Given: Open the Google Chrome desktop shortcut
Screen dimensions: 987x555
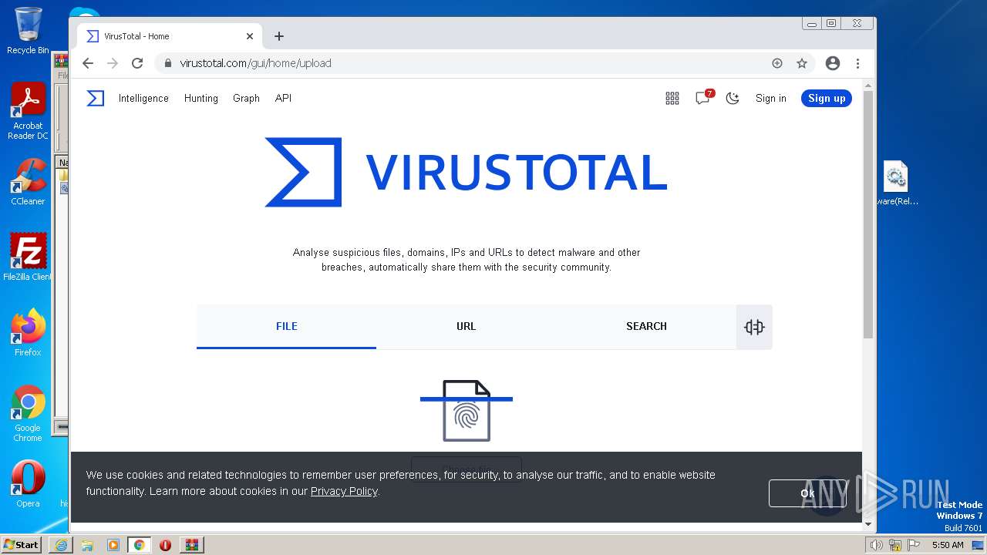Looking at the screenshot, I should (28, 413).
